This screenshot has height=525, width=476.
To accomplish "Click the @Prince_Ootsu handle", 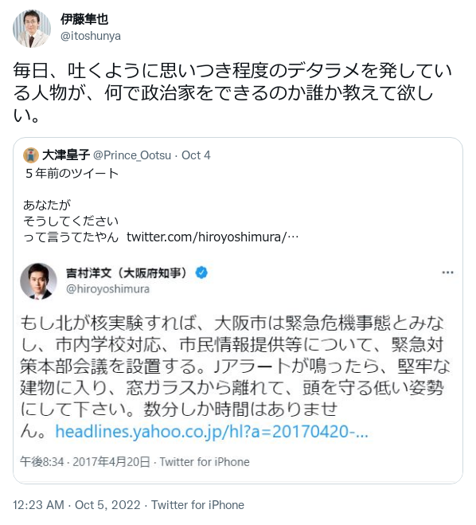I will pyautogui.click(x=132, y=155).
